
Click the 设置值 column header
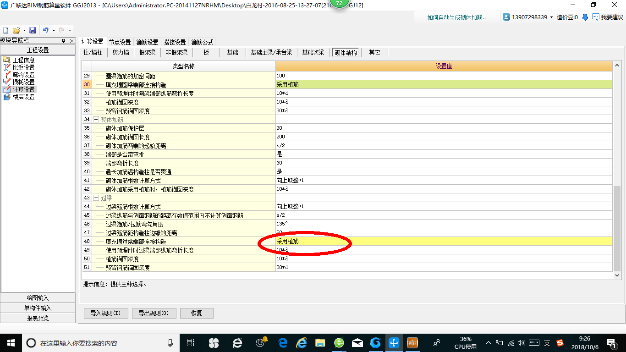pos(444,66)
